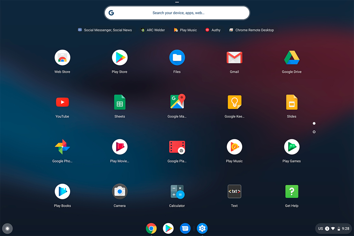Open the Text editor app

tap(234, 191)
